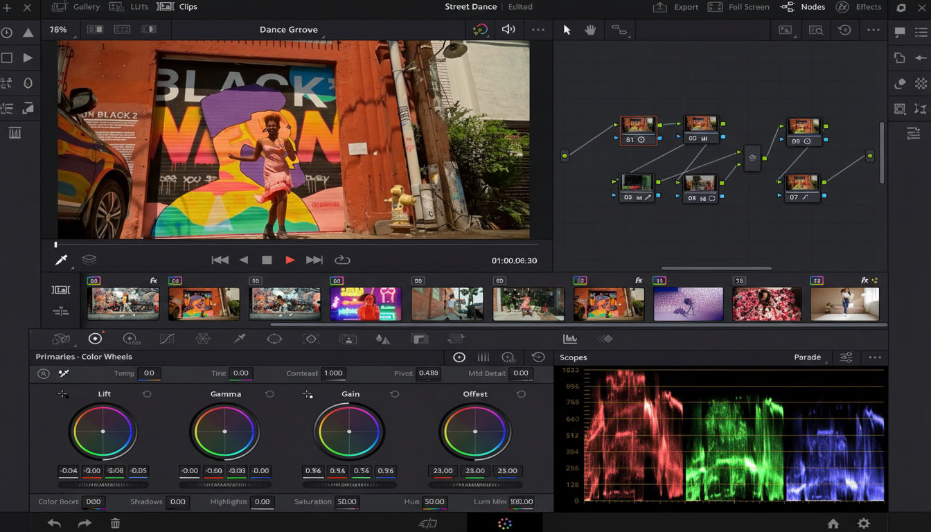
Task: Open the viewer options ellipsis menu
Action: coord(538,30)
